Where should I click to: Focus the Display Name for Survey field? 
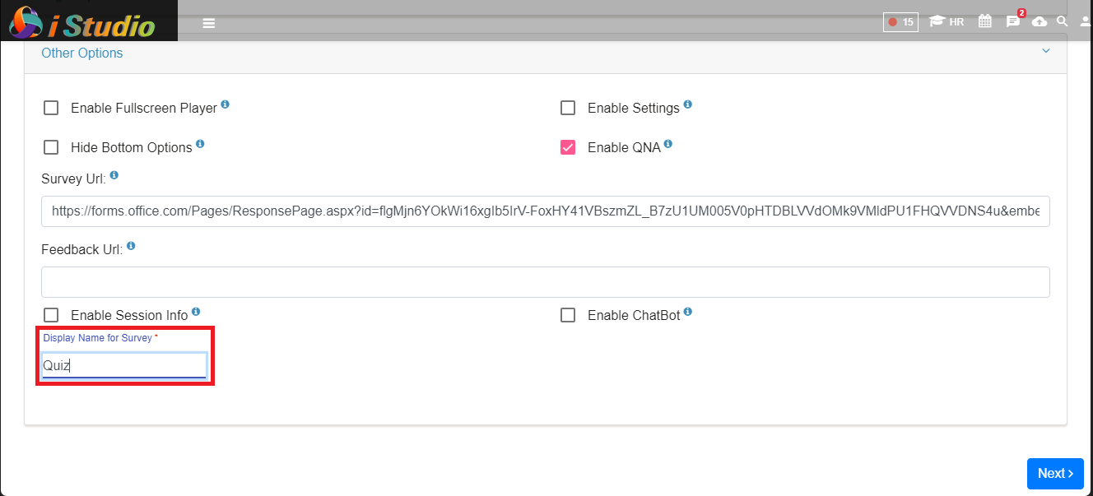pyautogui.click(x=124, y=366)
